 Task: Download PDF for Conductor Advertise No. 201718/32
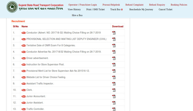point(114,52)
